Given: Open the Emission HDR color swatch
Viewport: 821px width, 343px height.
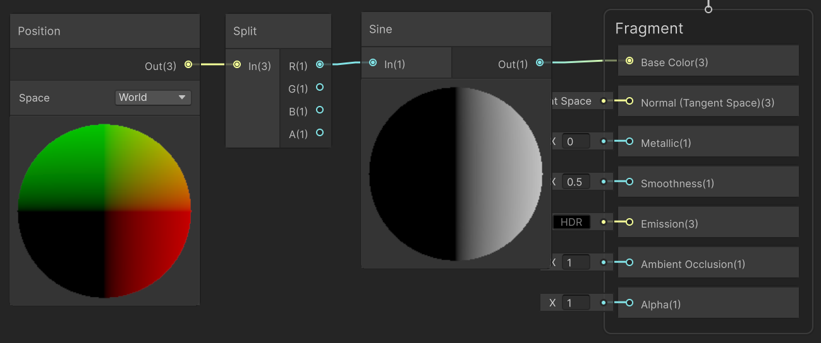Looking at the screenshot, I should [571, 222].
